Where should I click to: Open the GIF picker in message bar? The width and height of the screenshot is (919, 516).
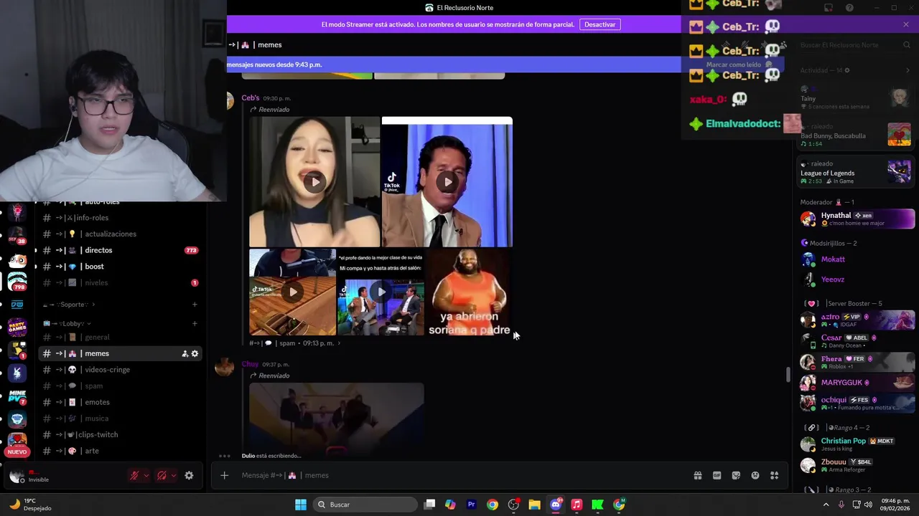click(717, 475)
